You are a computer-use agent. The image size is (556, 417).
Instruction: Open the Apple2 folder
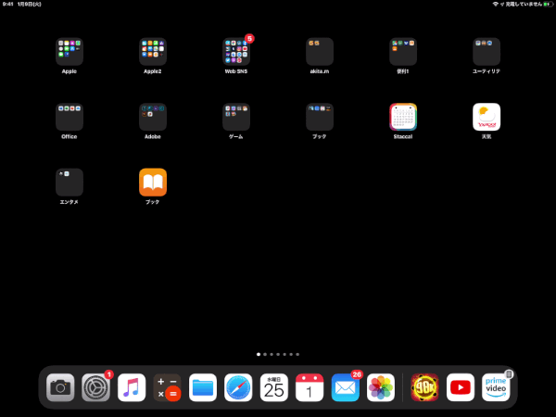153,52
